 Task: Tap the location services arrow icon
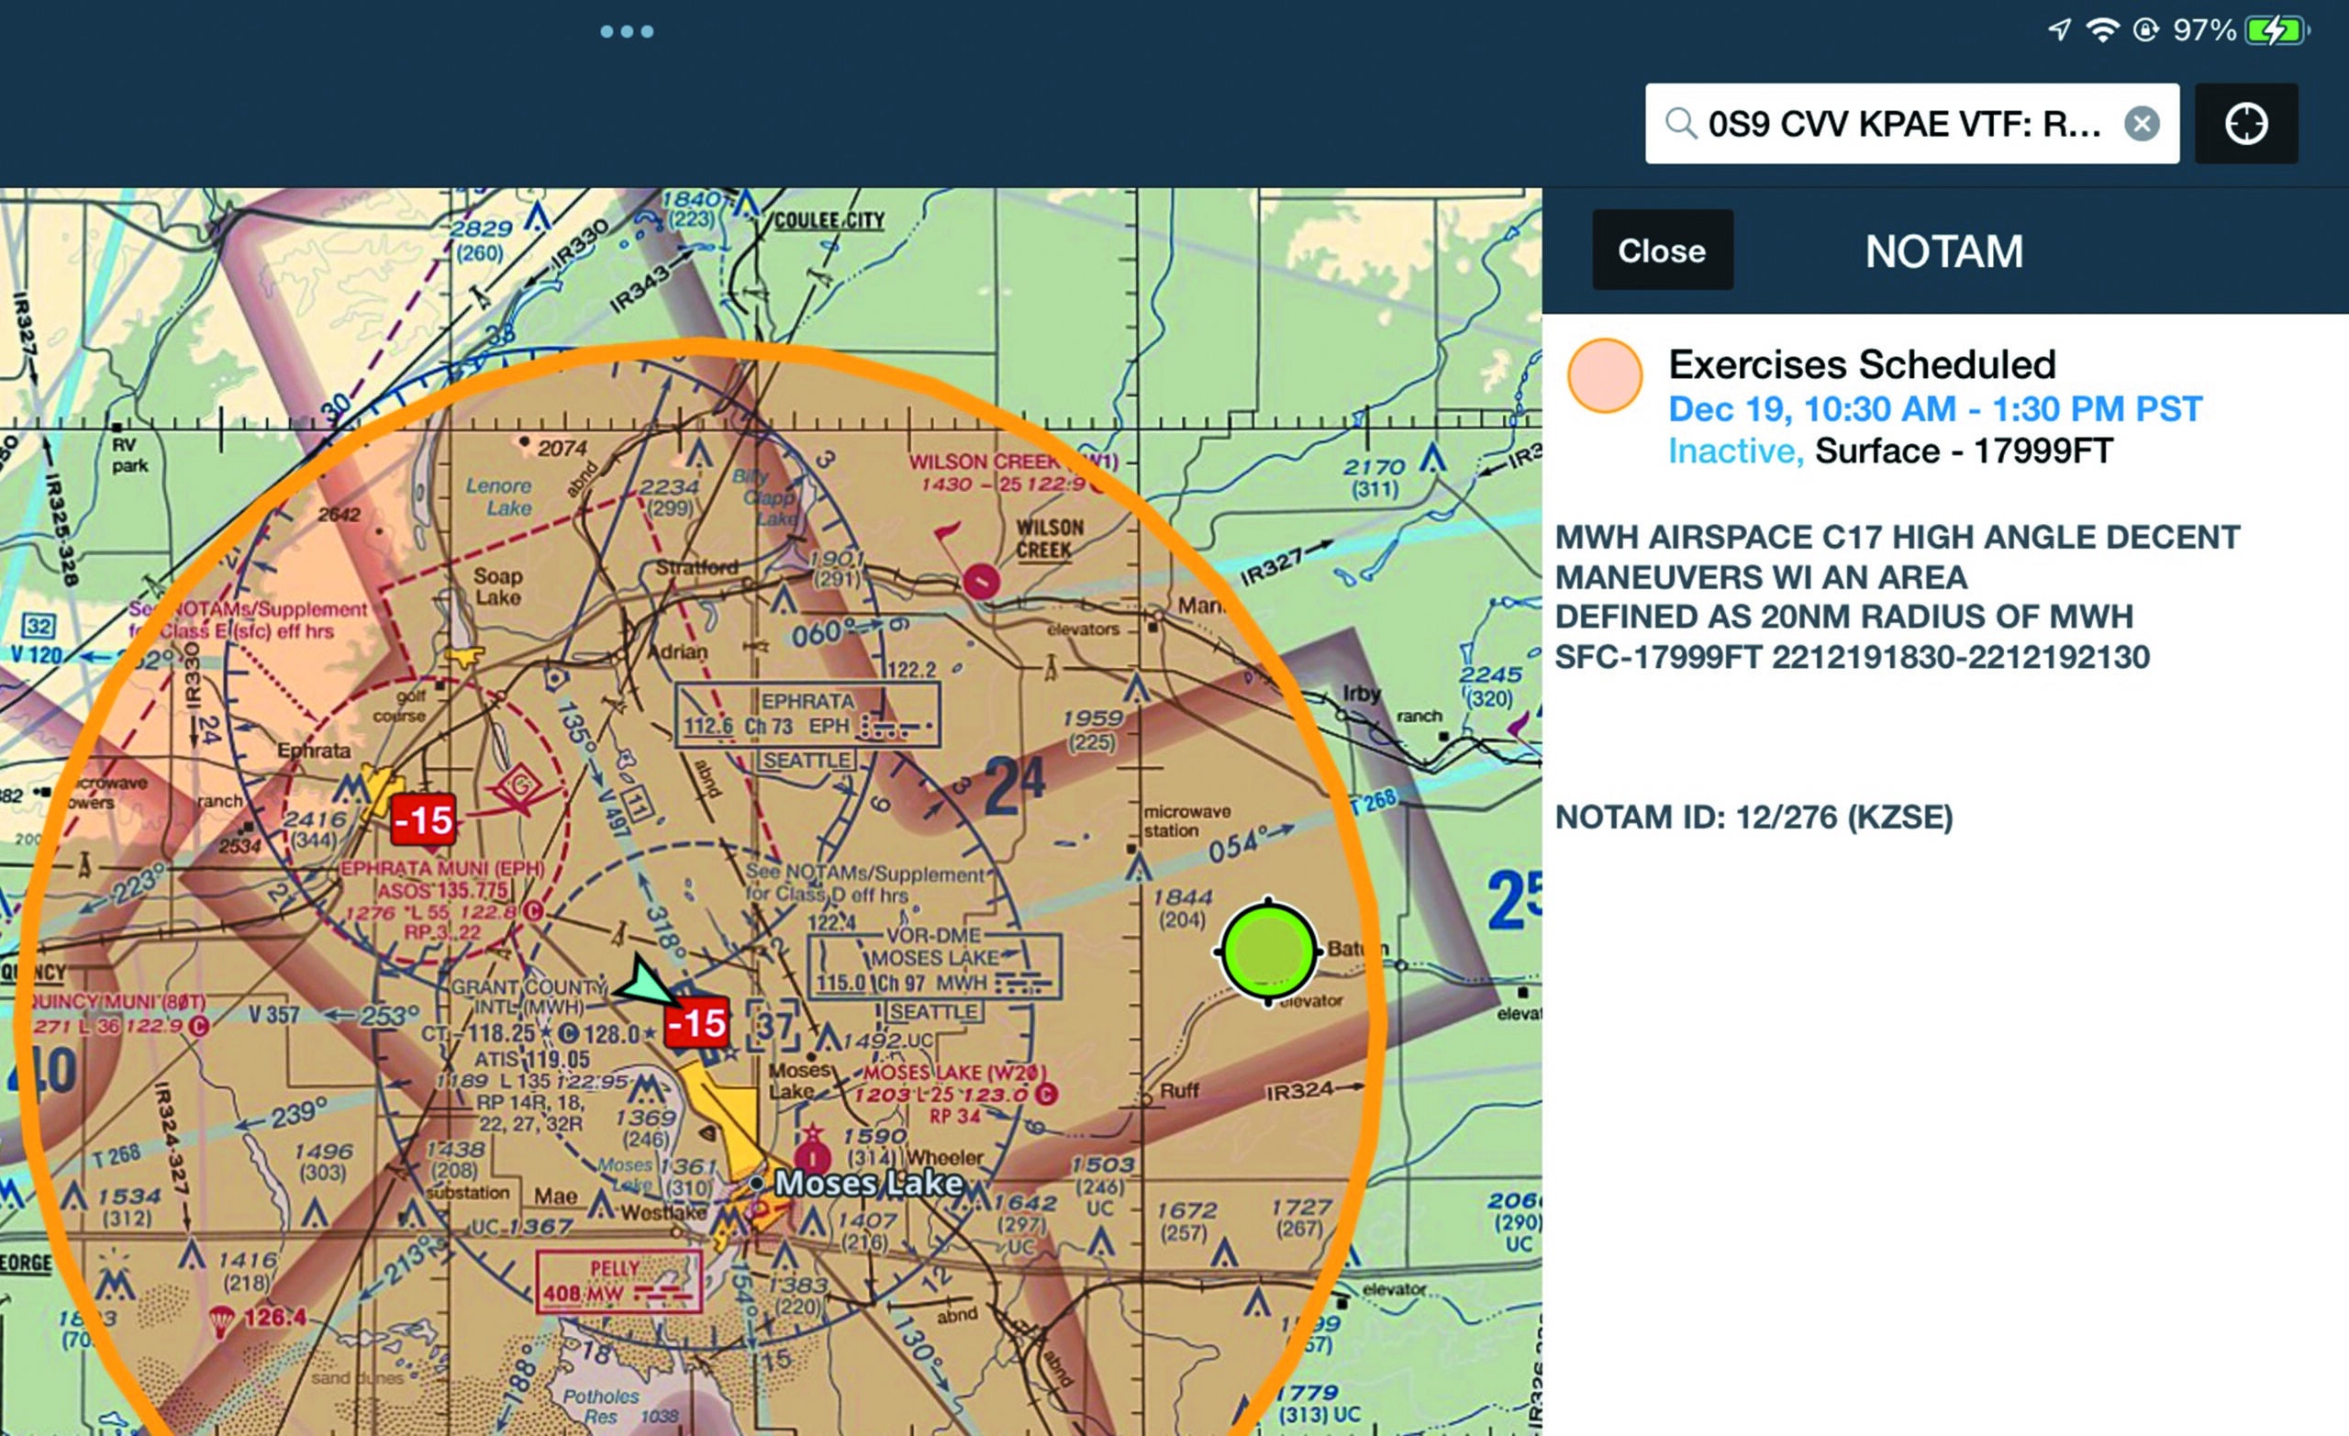click(x=2059, y=30)
